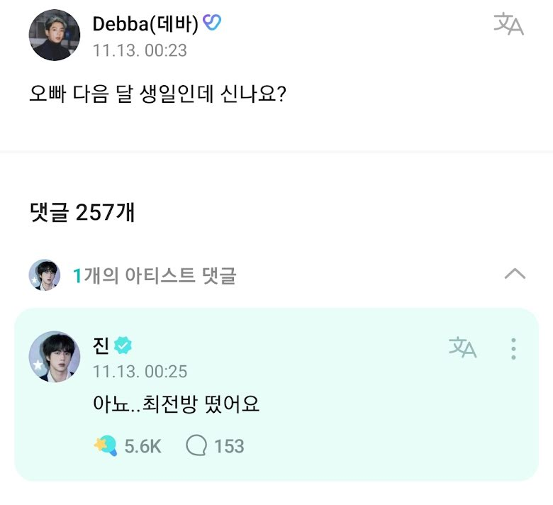The image size is (553, 505).
Task: Tap the purple heart membership badge
Action: coord(212,22)
